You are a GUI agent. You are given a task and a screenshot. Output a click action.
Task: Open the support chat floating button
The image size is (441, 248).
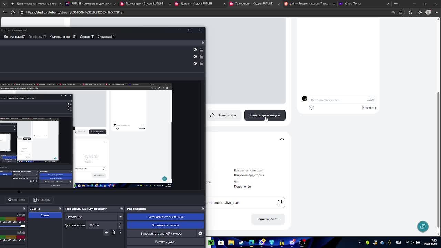click(x=423, y=227)
